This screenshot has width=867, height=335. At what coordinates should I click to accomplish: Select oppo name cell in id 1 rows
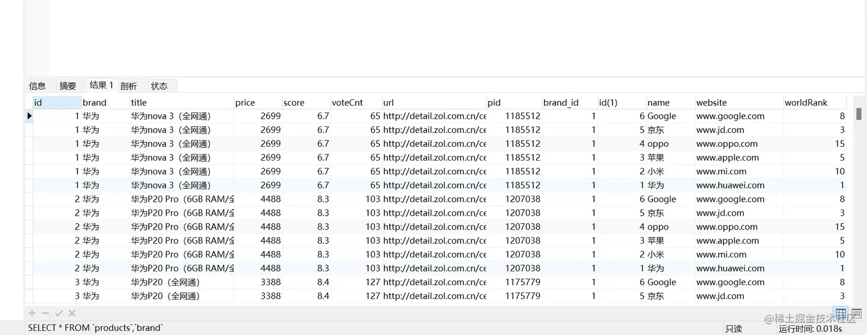670,143
